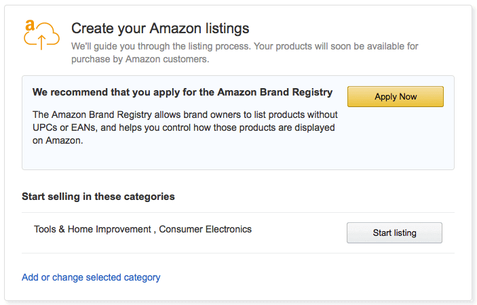
Task: Click the word 'category' in the bottom link
Action: pos(142,278)
